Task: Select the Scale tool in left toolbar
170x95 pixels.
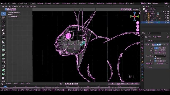Action: tap(3, 30)
